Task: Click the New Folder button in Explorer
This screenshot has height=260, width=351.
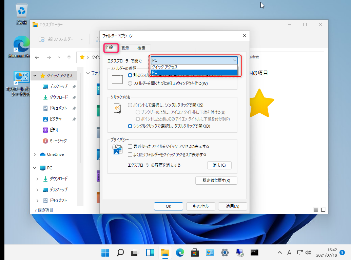Action: click(x=56, y=39)
